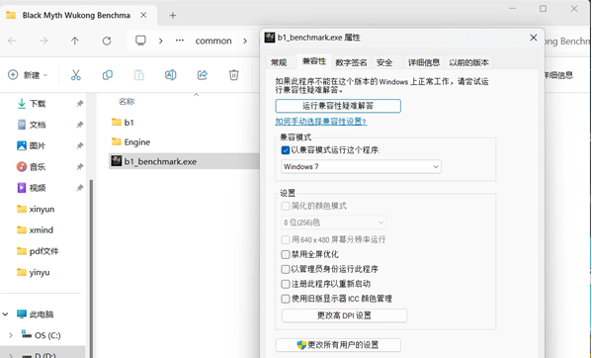Image resolution: width=592 pixels, height=358 pixels.
Task: Open a new tab with the plus button
Action: click(173, 16)
